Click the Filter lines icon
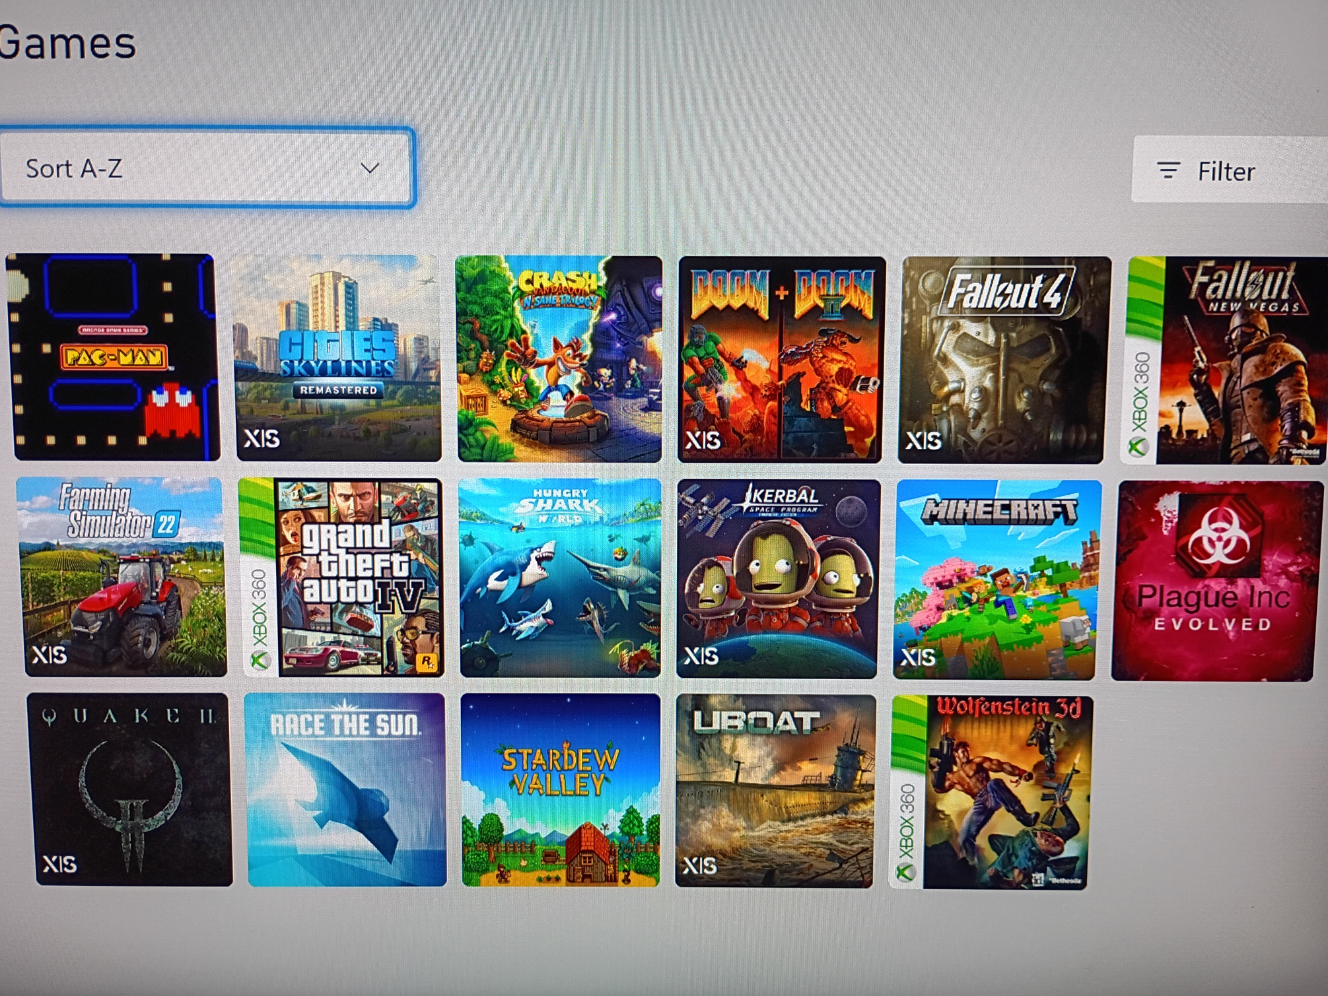 pos(1168,171)
